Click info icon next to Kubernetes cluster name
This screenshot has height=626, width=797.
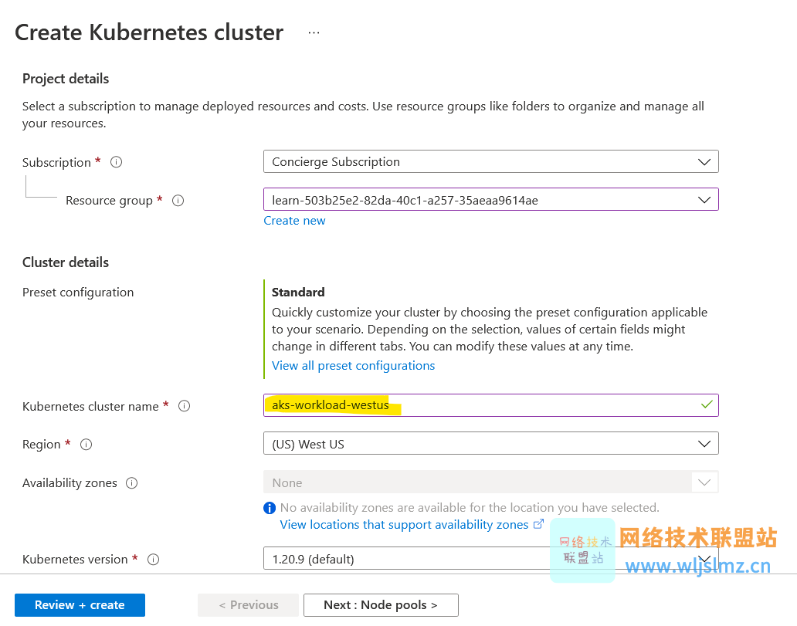coord(184,406)
